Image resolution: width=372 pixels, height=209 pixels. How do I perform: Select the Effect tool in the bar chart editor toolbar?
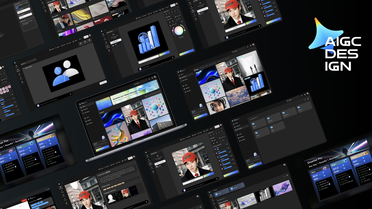click(x=162, y=9)
